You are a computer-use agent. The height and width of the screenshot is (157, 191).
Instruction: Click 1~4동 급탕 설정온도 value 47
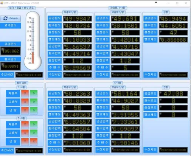pyautogui.click(x=173, y=33)
